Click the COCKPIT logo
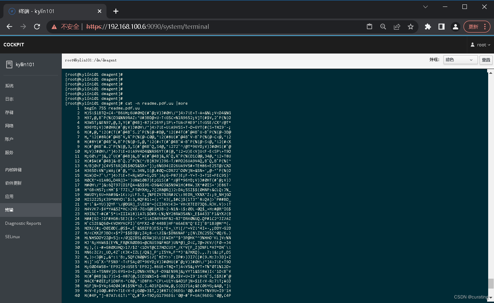Screen dimensions: 494x303 pyautogui.click(x=14, y=44)
